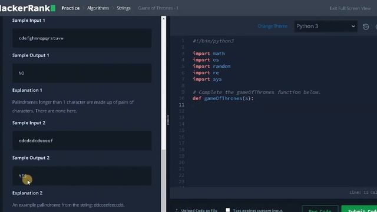This screenshot has width=377, height=212.
Task: Click Sample Input 2 text cdcdcdcdeeeef
Action: [36, 141]
